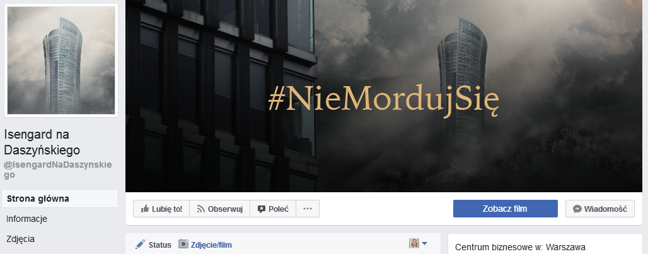Click the pencil icon beside Status
The width and height of the screenshot is (648, 254).
[x=141, y=245]
